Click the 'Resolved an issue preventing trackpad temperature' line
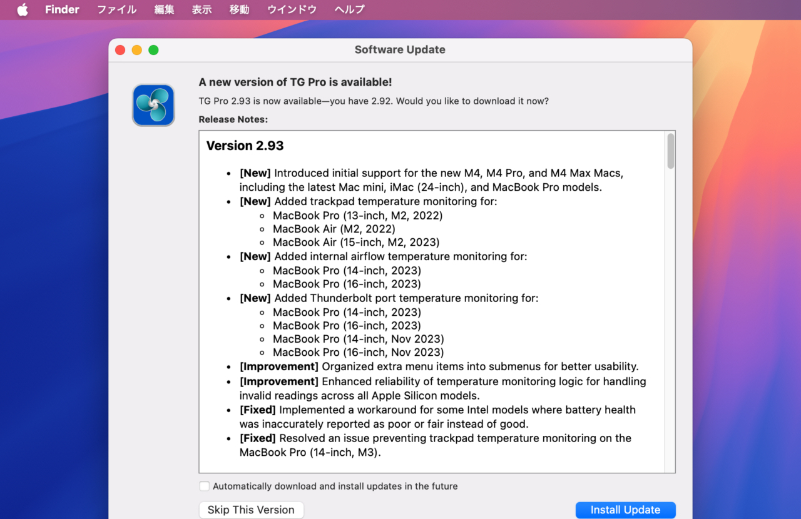This screenshot has height=519, width=801. 436,445
